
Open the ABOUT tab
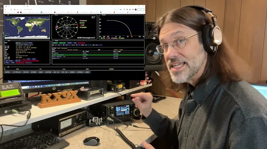click(x=88, y=72)
